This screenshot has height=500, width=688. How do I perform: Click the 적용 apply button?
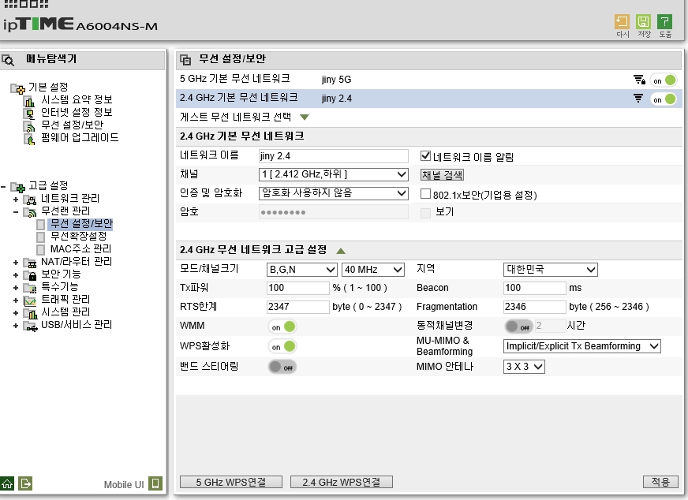point(660,482)
